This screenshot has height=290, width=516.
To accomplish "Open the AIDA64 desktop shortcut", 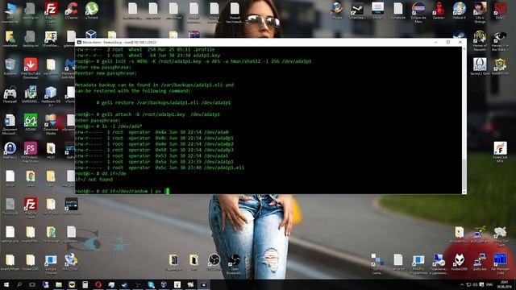I will pyautogui.click(x=31, y=122).
